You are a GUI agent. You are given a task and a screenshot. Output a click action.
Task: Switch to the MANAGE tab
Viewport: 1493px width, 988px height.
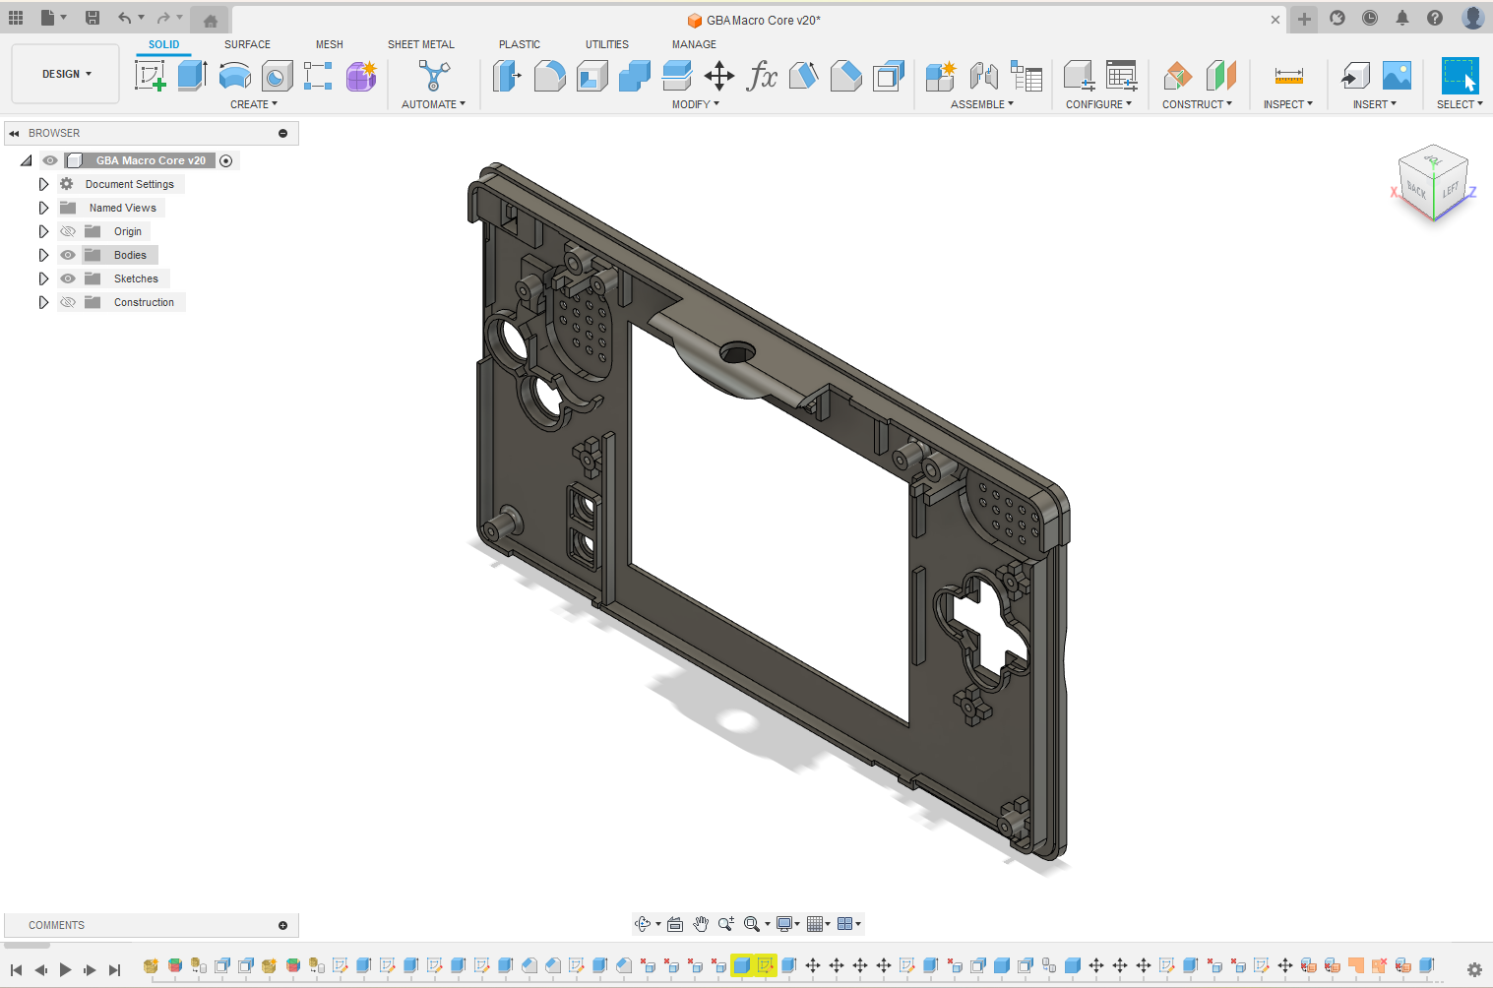694,44
